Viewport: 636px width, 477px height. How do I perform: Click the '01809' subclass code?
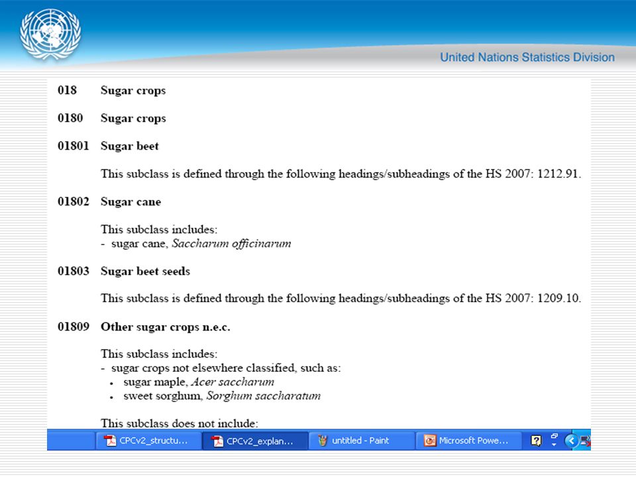point(73,327)
